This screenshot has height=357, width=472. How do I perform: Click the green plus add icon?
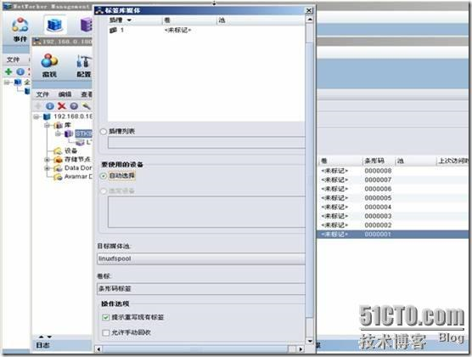[x=8, y=71]
